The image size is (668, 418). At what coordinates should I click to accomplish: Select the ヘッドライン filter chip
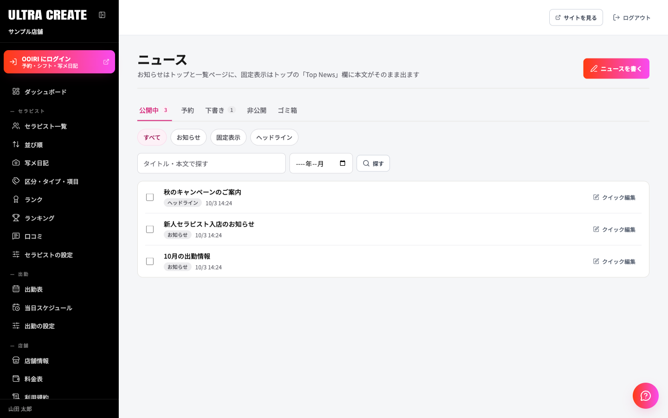pyautogui.click(x=274, y=137)
